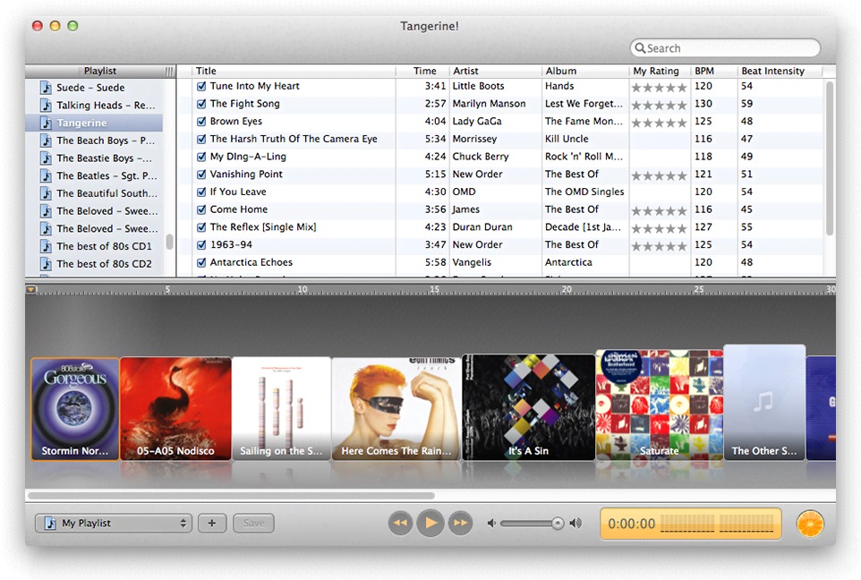
Task: Select the 05-A05 Nodisco album cover
Action: click(x=175, y=409)
